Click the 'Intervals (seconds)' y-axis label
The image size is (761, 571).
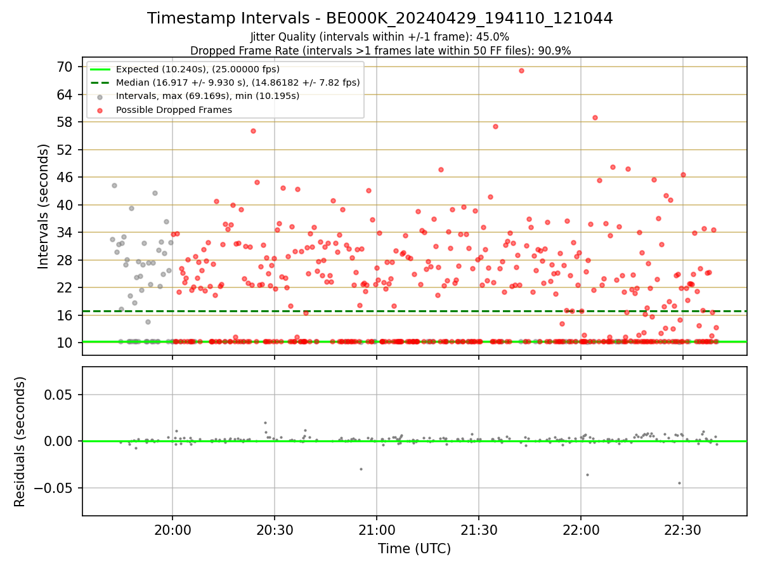click(43, 206)
